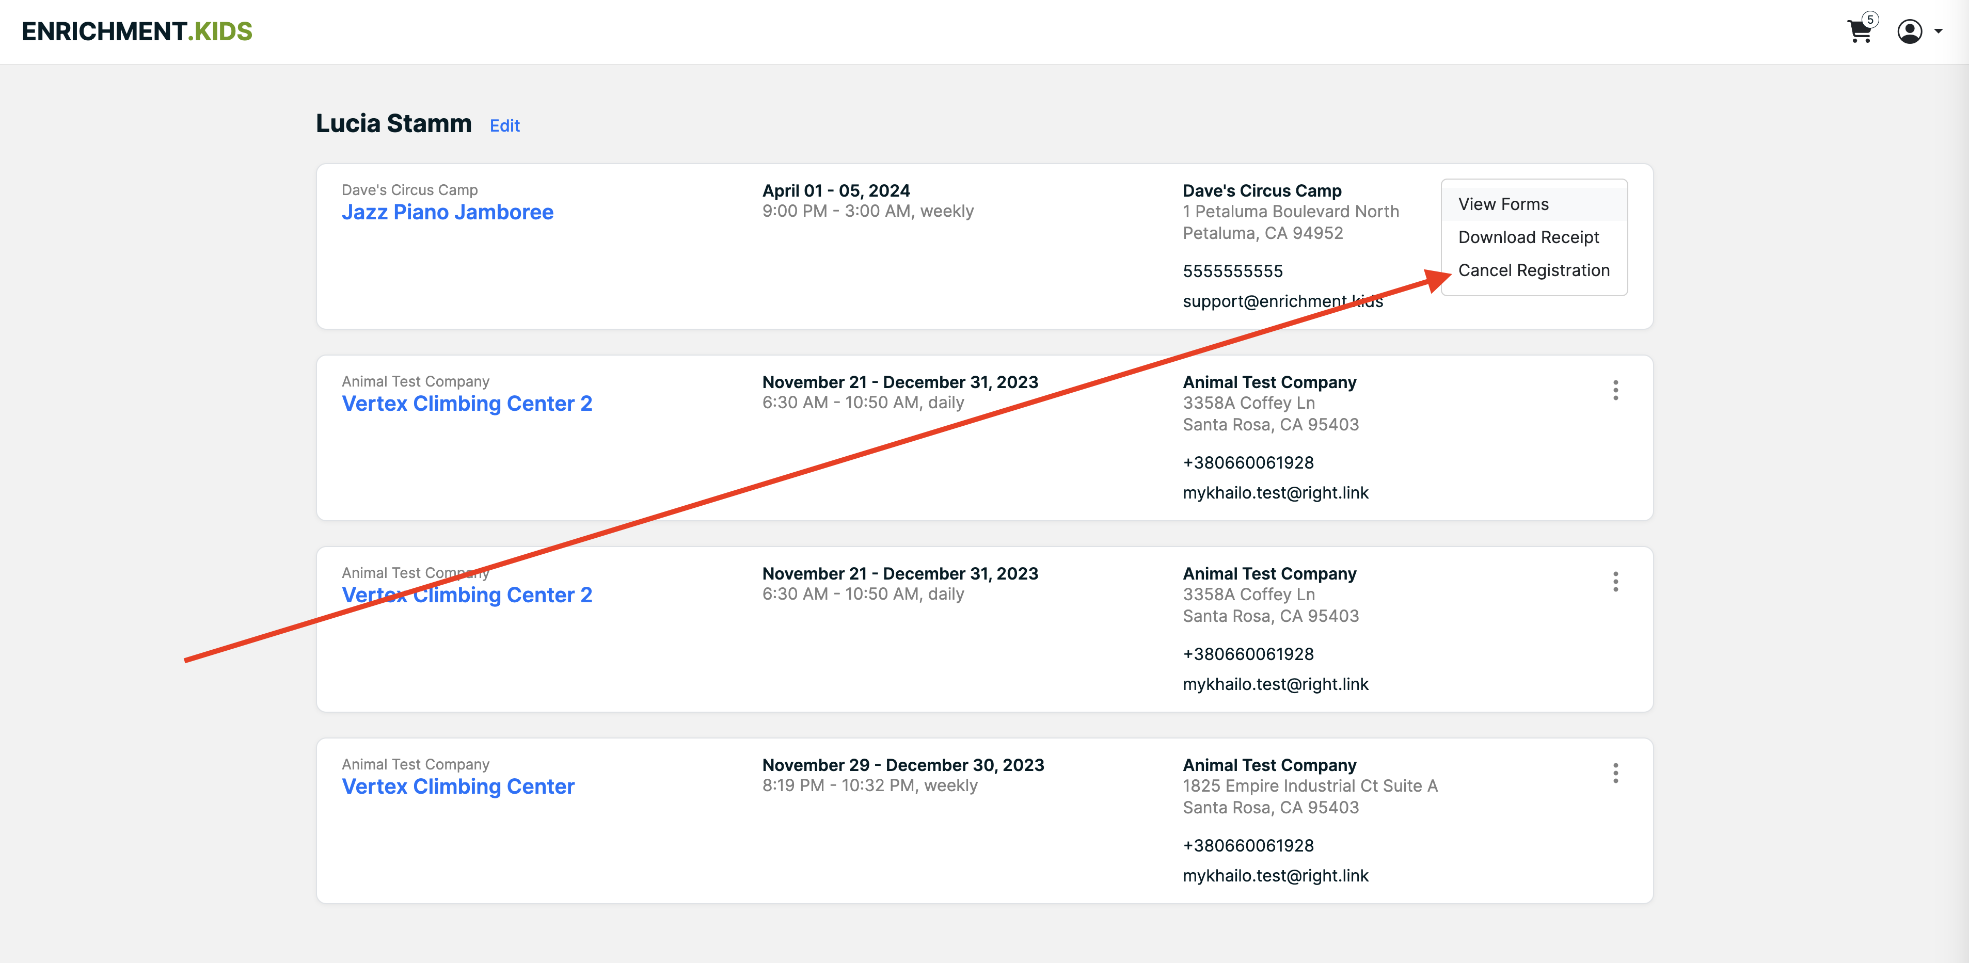Open three-dot menu for November 29 Vertex Climbing Center
Viewport: 1969px width, 963px height.
(x=1615, y=773)
